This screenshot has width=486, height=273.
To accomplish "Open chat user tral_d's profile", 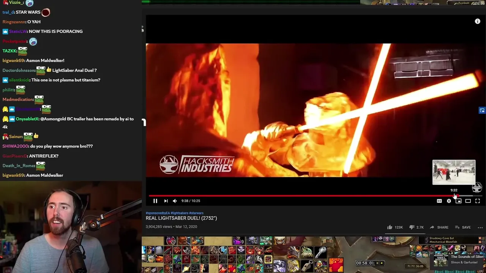I will [x=8, y=12].
